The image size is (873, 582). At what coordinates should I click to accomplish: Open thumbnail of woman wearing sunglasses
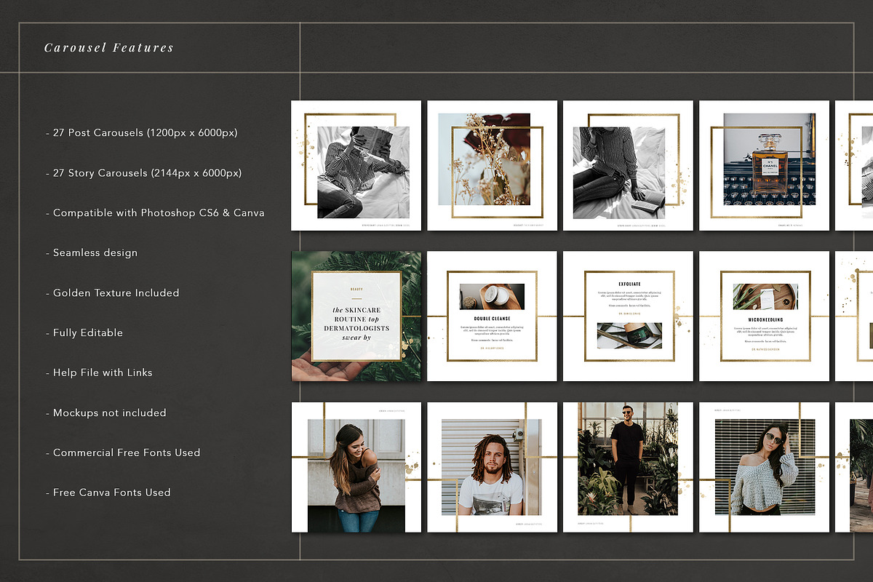(764, 467)
